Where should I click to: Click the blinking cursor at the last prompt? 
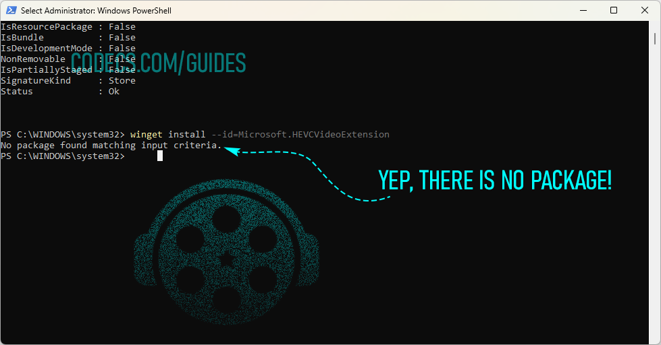pyautogui.click(x=160, y=156)
